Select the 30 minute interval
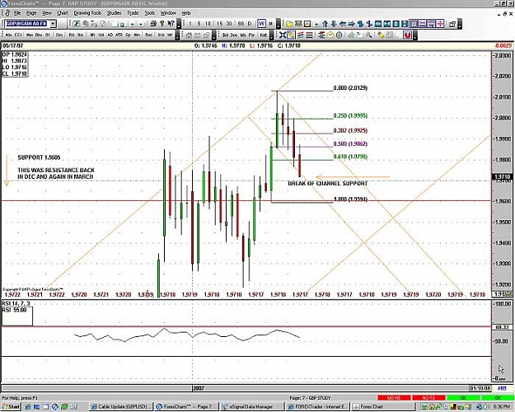Screen dimensions: 515x412 [228, 24]
